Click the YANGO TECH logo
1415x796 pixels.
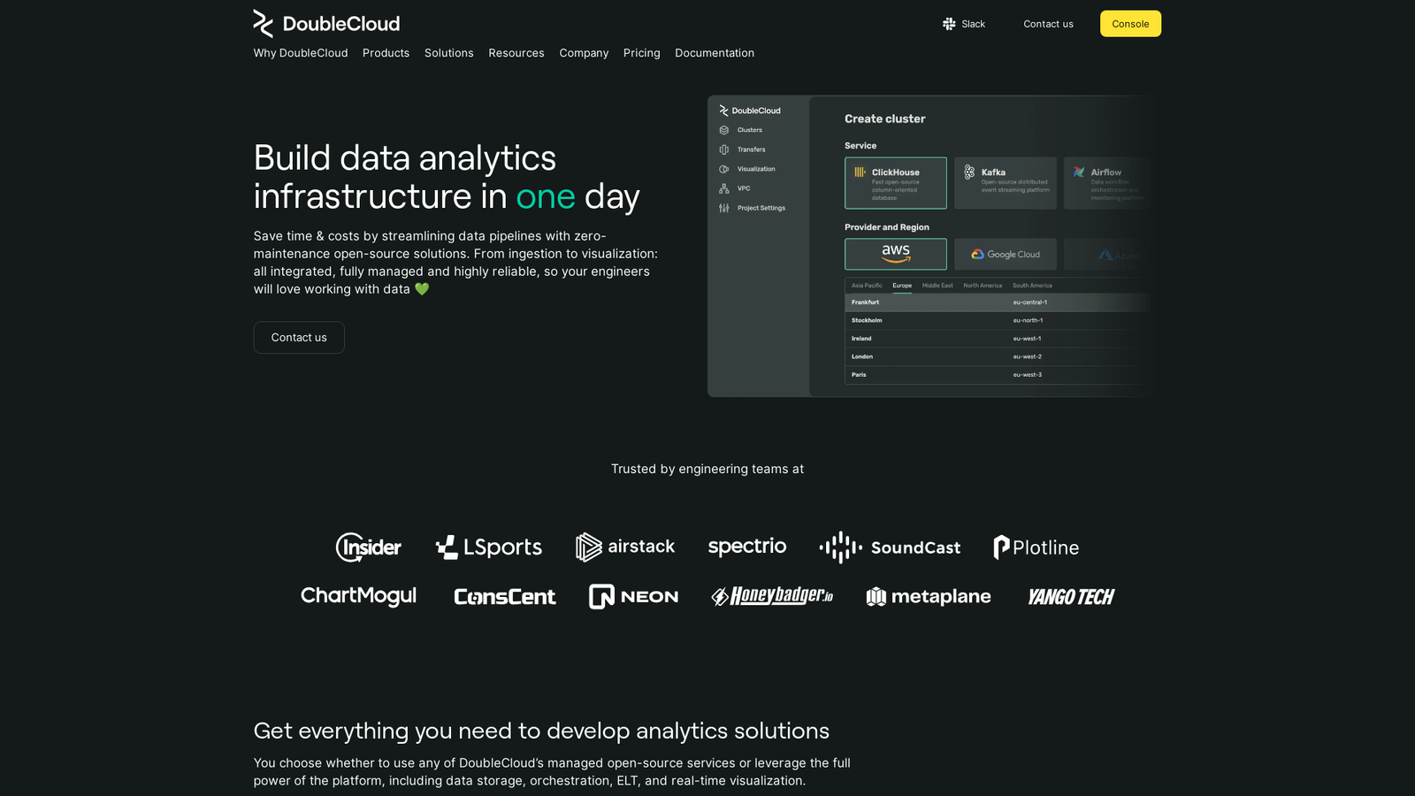click(x=1071, y=597)
